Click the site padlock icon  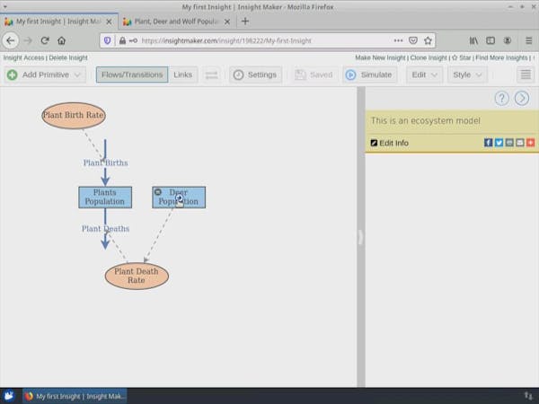click(122, 40)
